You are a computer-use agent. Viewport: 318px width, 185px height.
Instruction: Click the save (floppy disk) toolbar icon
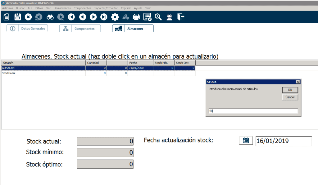17,17
